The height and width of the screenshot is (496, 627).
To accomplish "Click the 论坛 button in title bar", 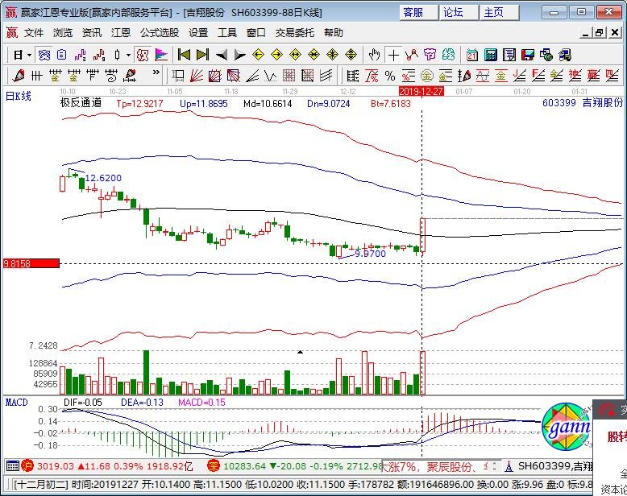I will [x=459, y=12].
